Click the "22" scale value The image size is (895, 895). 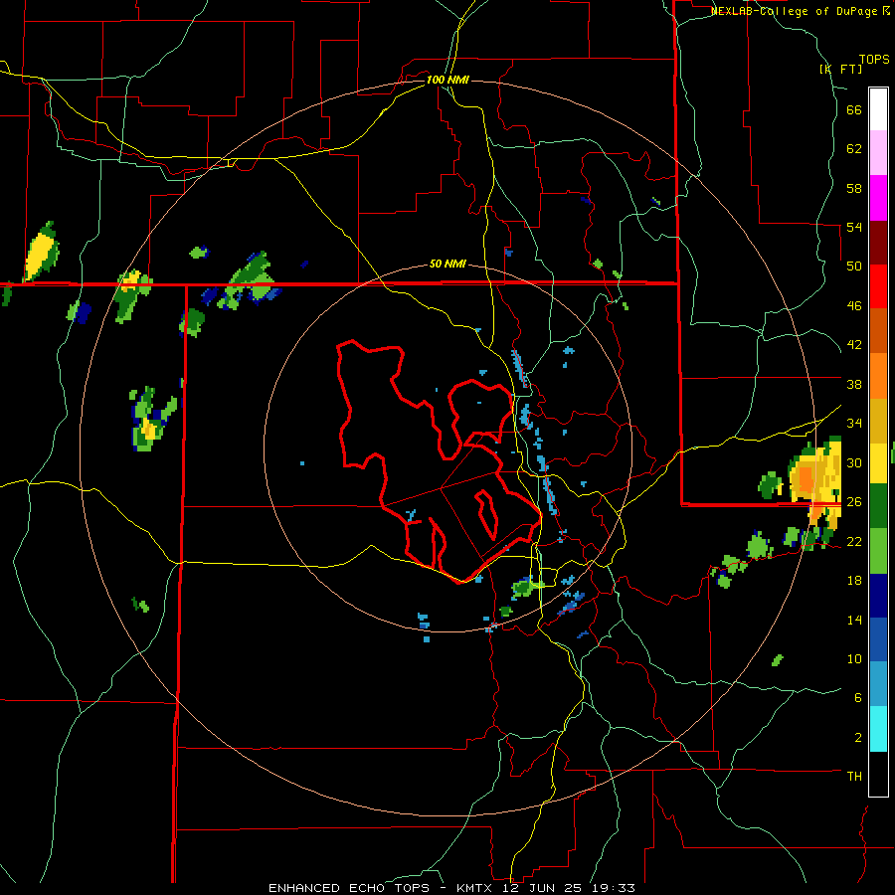(854, 541)
